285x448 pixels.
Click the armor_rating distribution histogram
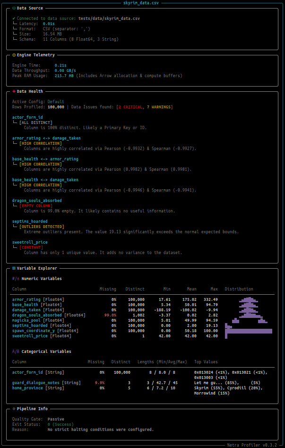click(249, 299)
